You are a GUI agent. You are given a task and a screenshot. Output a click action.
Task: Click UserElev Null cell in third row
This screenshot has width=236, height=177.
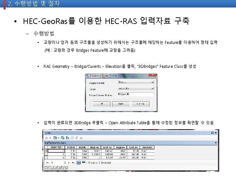(147, 157)
